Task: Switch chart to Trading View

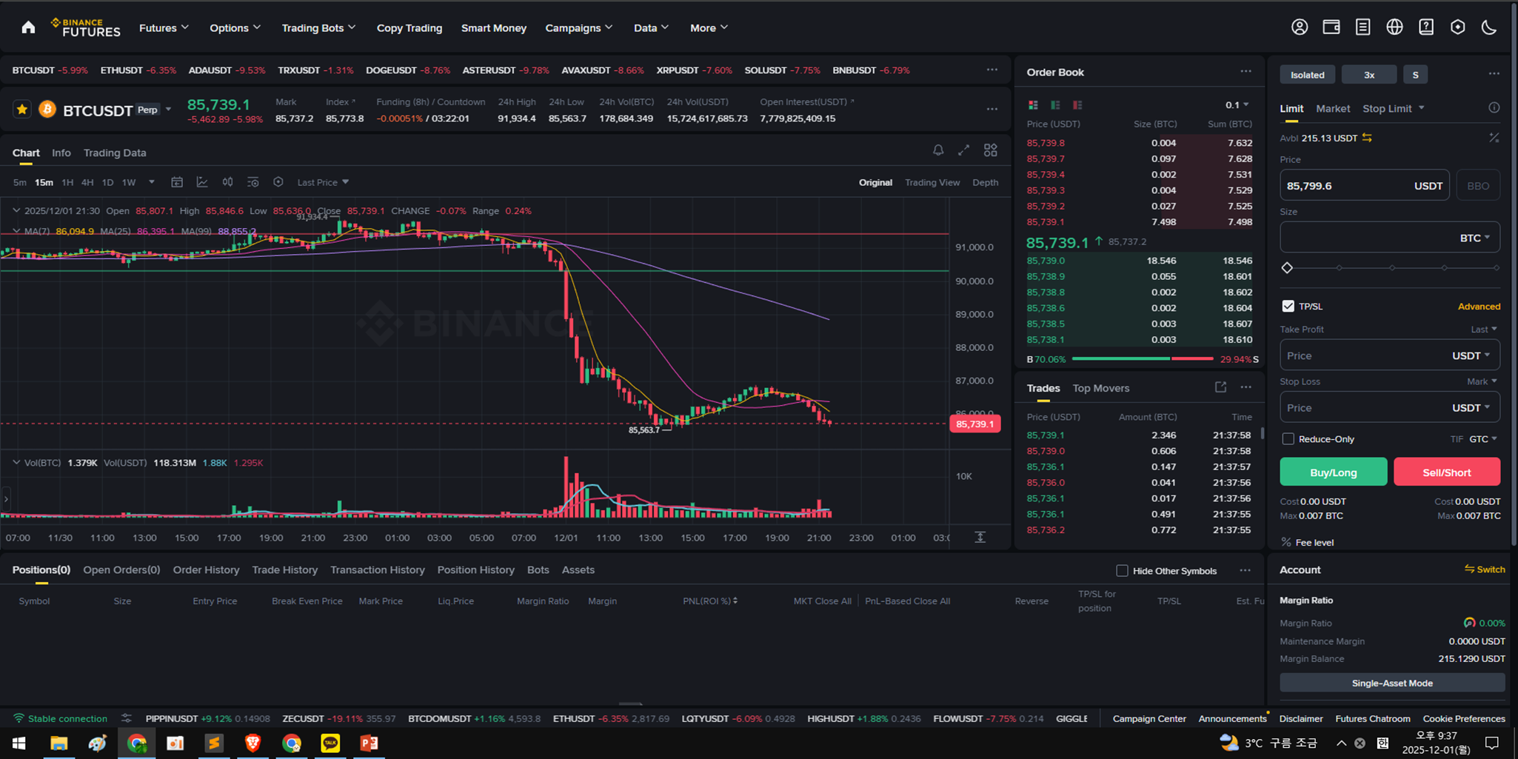Action: point(932,182)
